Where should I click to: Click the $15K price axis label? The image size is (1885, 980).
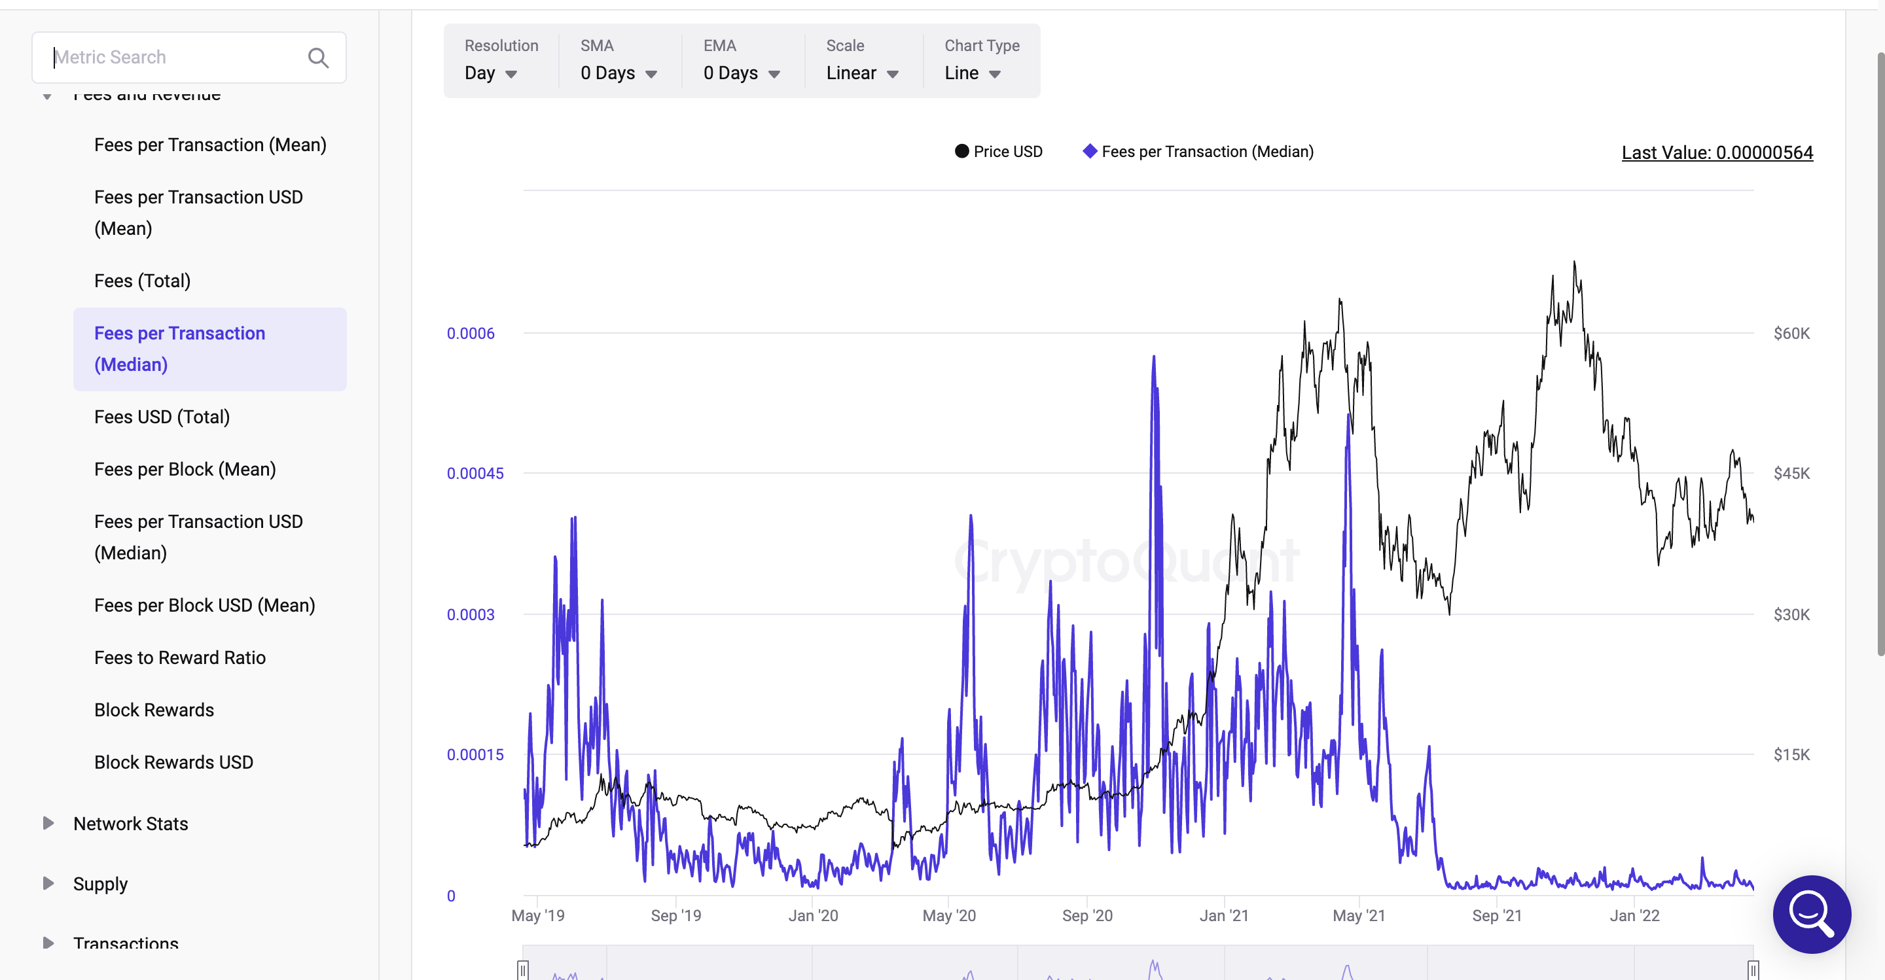[1791, 755]
